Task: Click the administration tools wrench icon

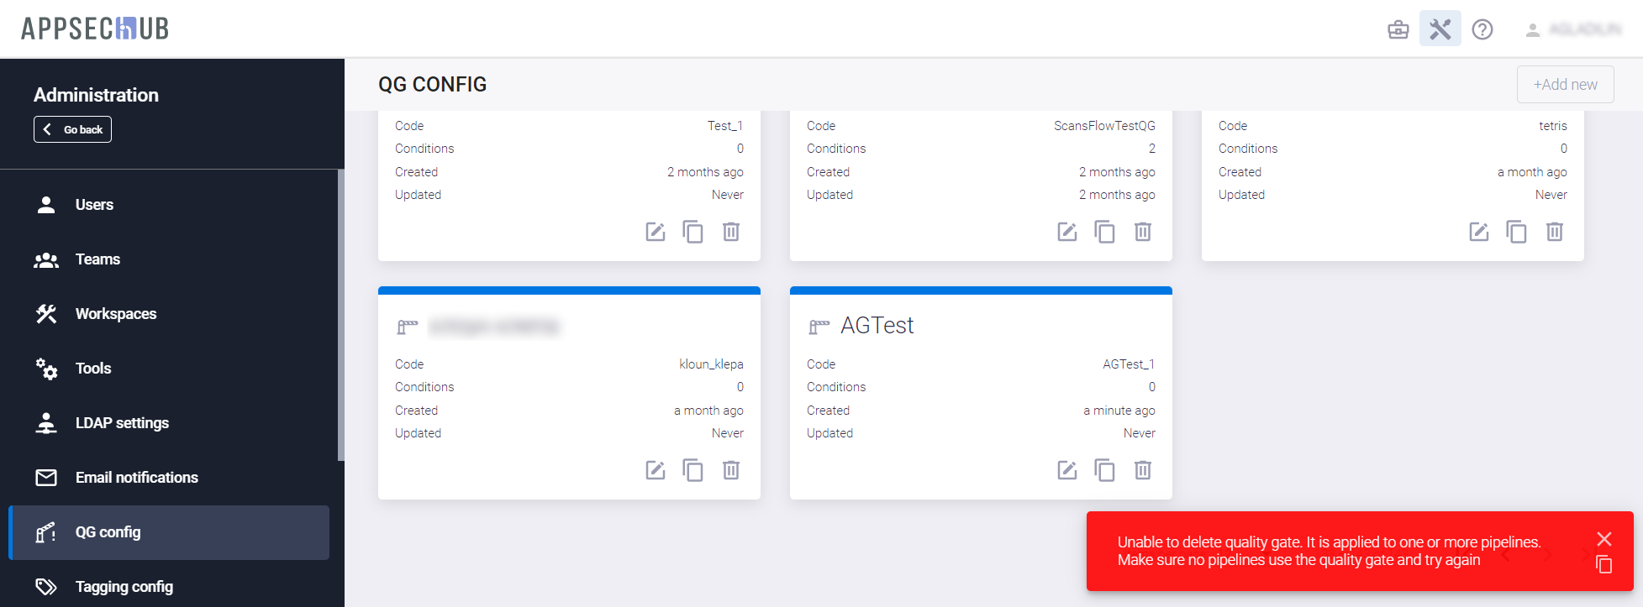Action: click(x=1440, y=29)
